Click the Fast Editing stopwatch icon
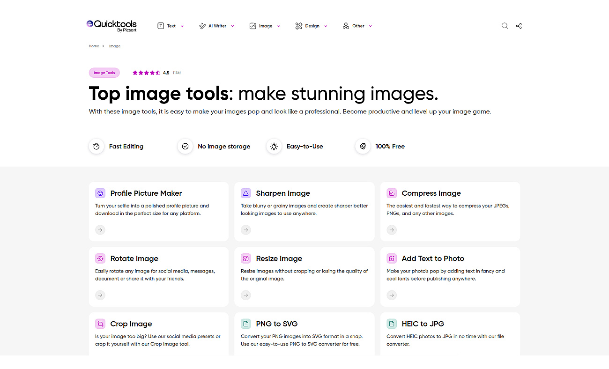The height and width of the screenshot is (369, 609). pos(97,146)
